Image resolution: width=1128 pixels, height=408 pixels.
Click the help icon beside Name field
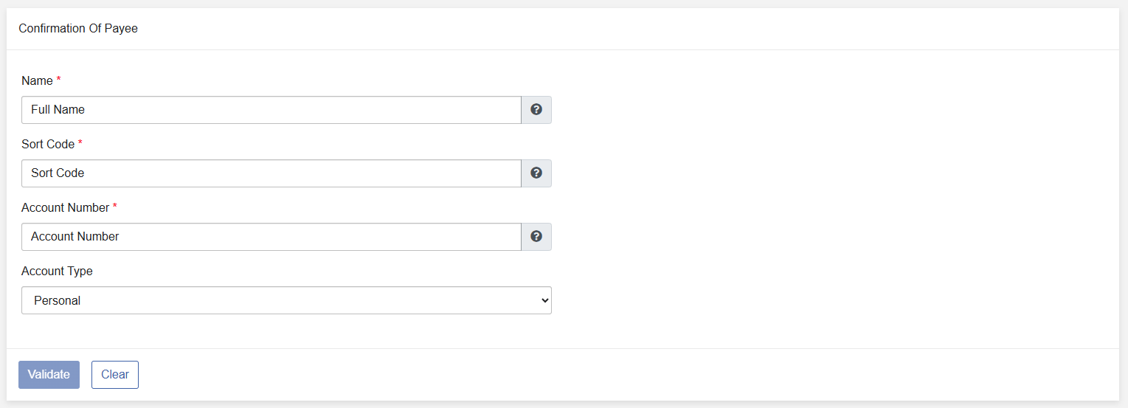coord(536,109)
